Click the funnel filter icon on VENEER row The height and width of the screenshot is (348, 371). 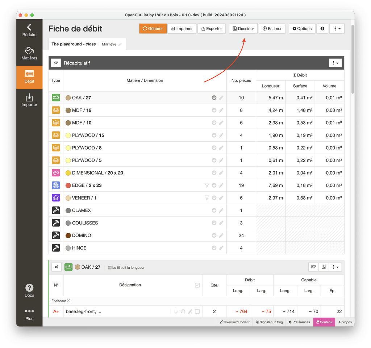click(x=207, y=198)
